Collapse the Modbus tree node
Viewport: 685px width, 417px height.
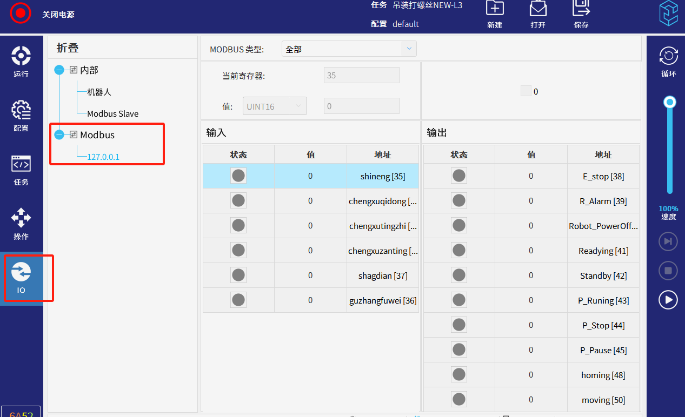point(59,134)
